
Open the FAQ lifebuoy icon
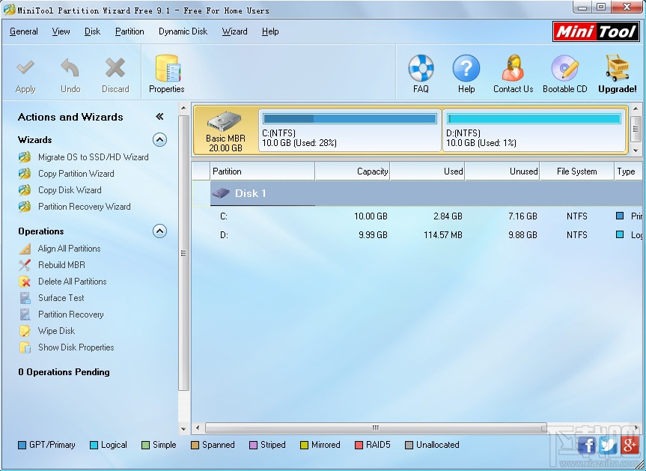point(421,68)
